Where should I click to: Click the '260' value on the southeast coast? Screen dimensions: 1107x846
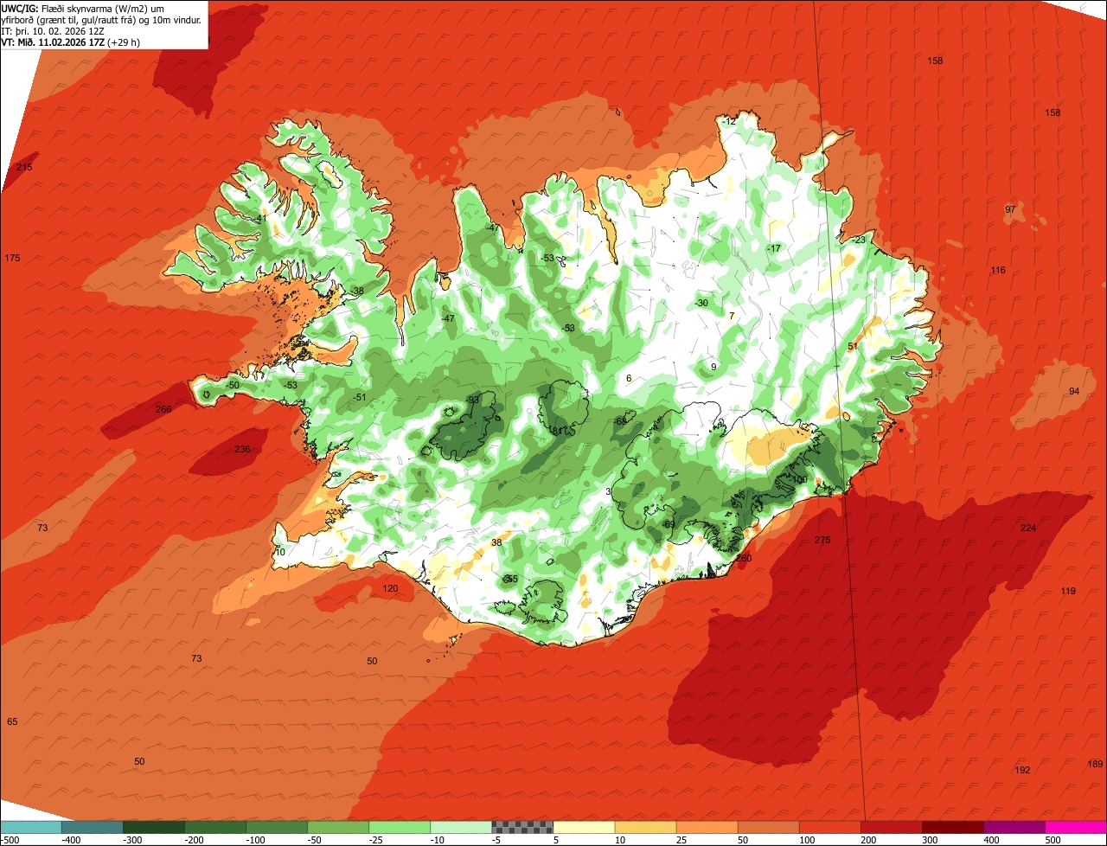coord(744,558)
